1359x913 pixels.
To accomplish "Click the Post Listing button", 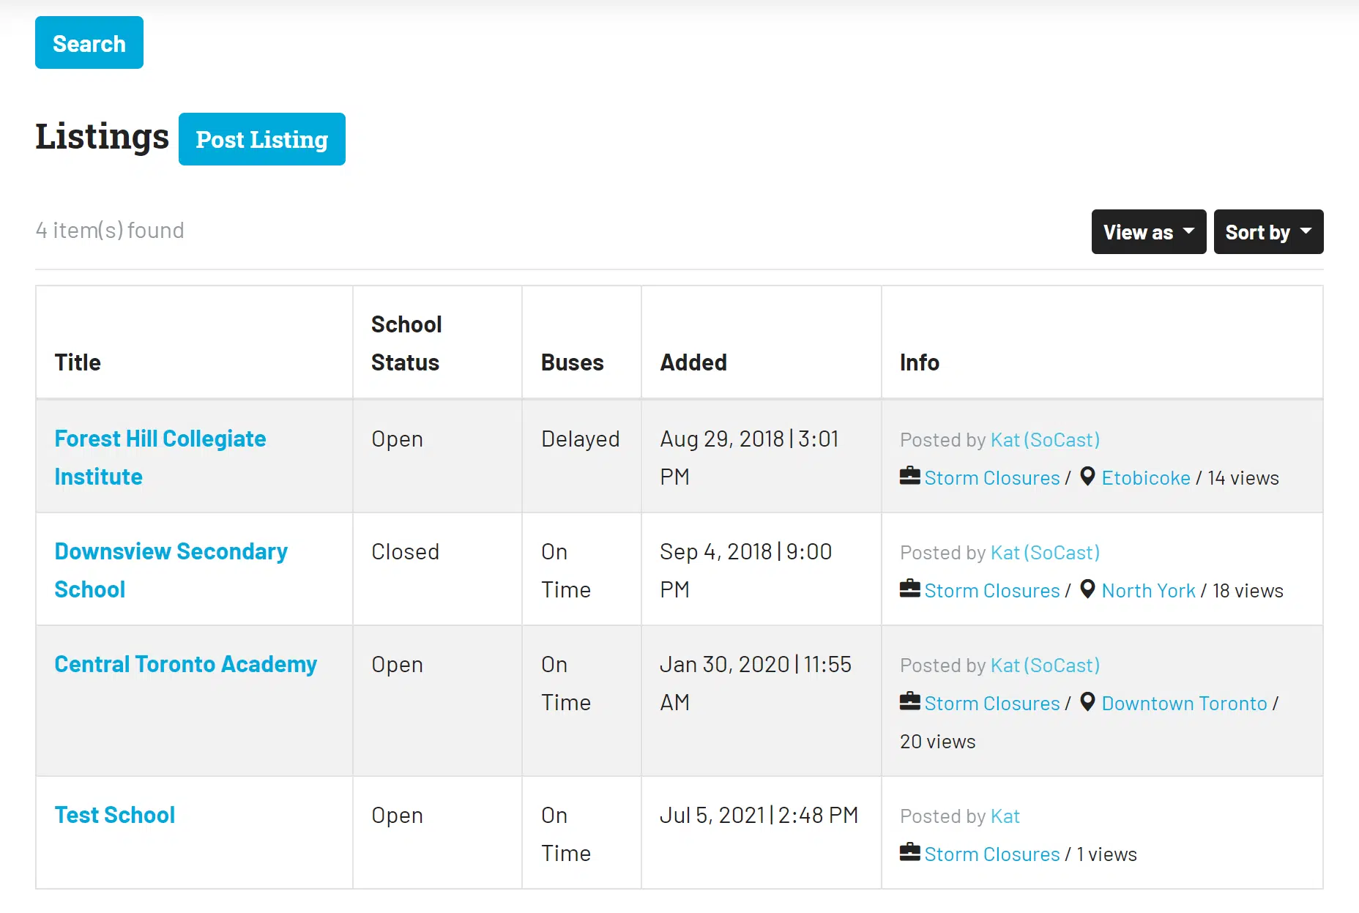I will 261,139.
